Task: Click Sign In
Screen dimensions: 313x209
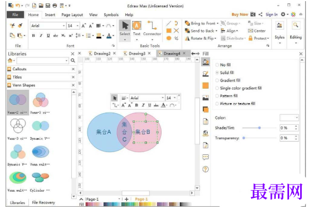Action: click(x=271, y=14)
